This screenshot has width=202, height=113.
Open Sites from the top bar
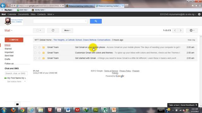[33, 14]
